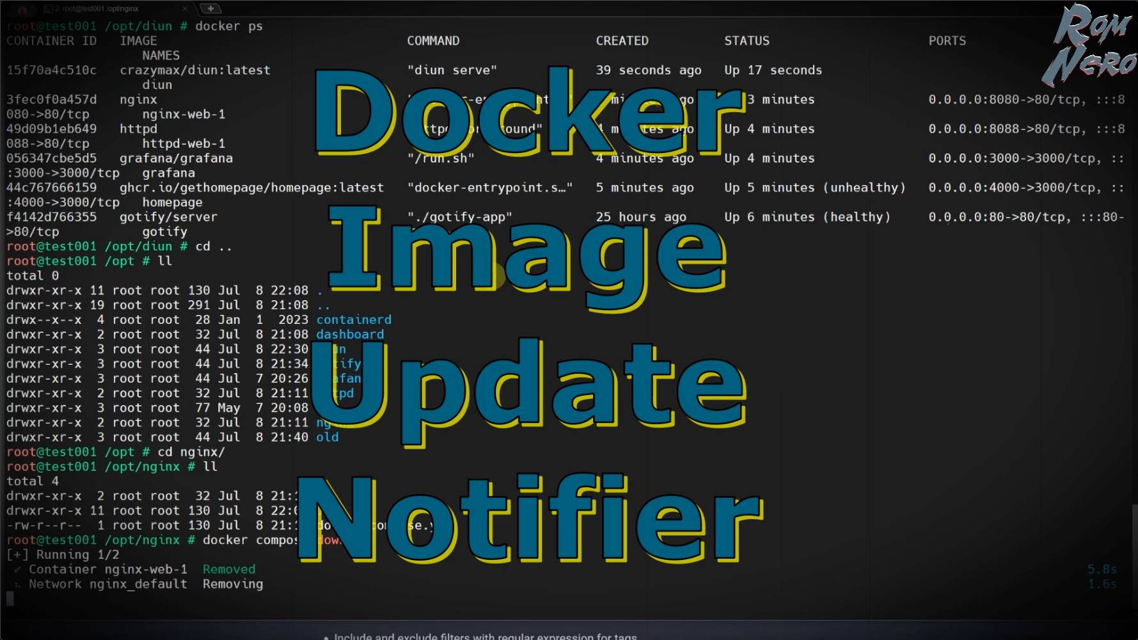The image size is (1138, 640).
Task: Click the "/run.sh" command text
Action: click(x=441, y=159)
